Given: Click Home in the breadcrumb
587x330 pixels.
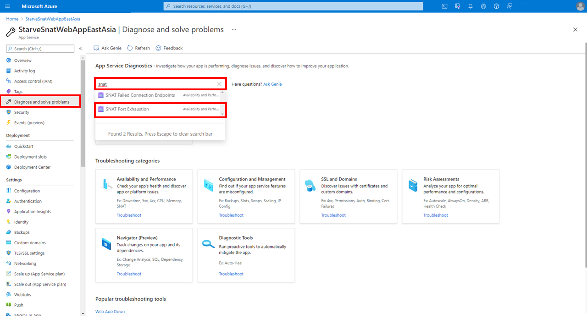Looking at the screenshot, I should click(12, 19).
